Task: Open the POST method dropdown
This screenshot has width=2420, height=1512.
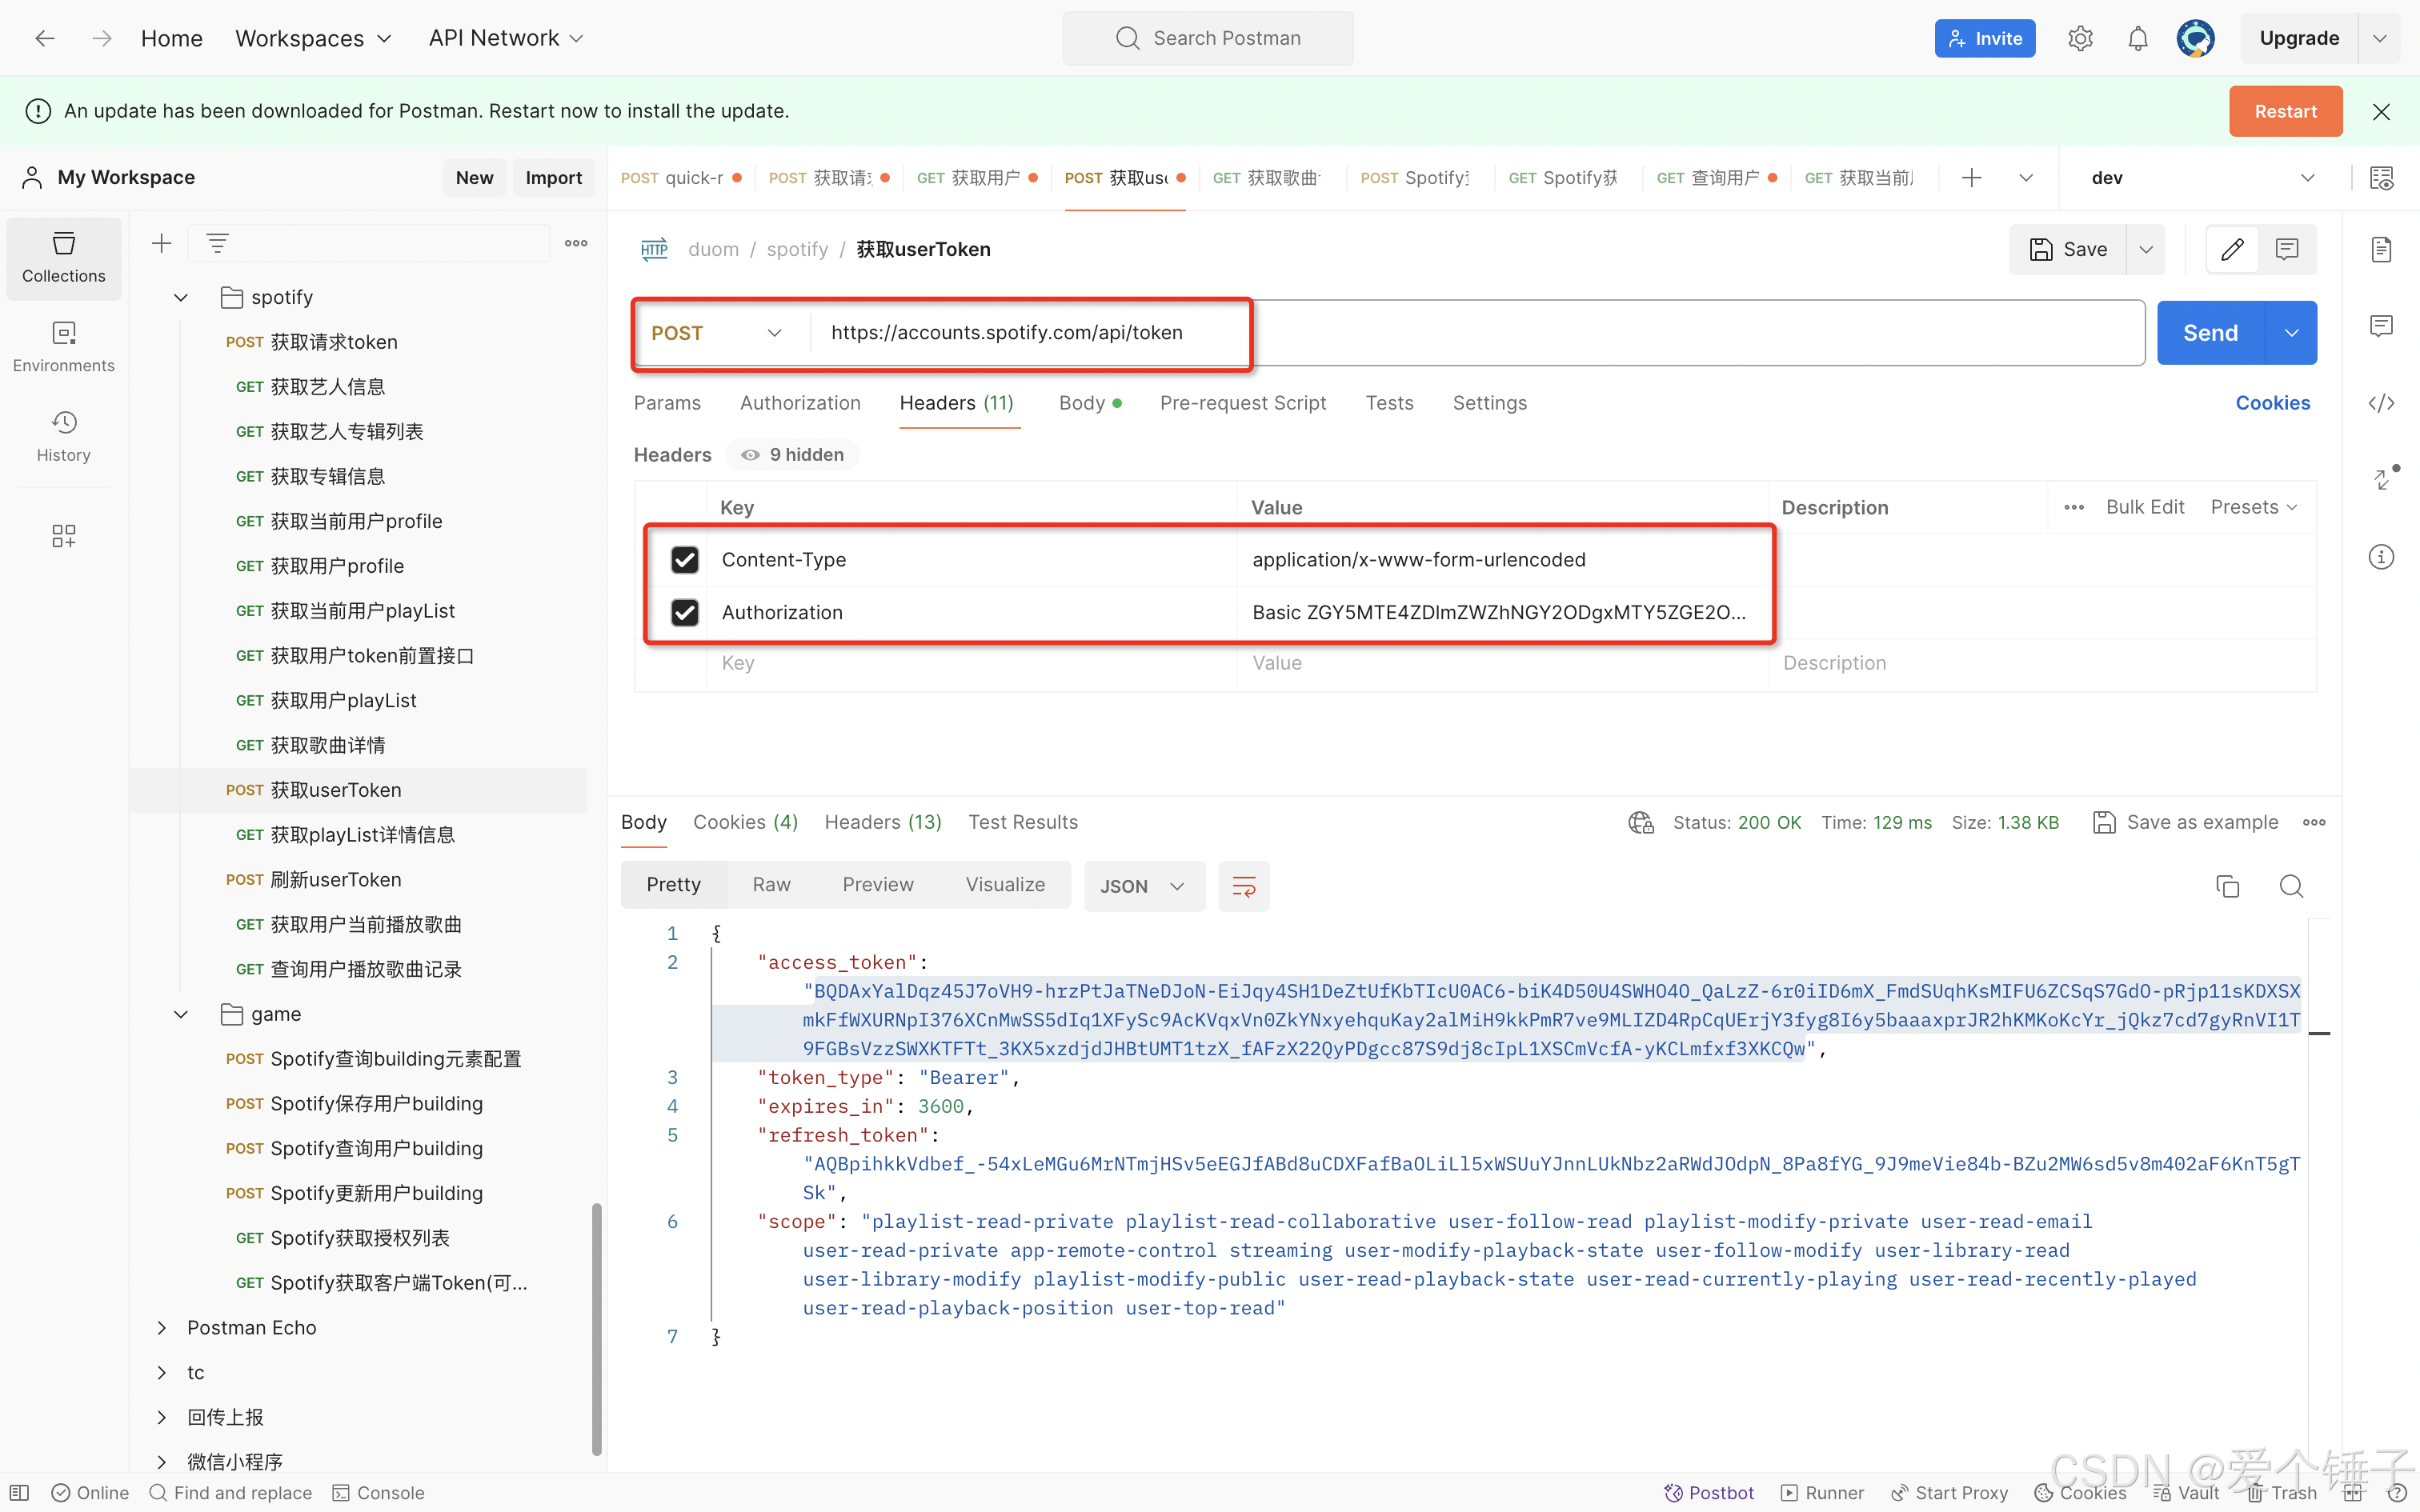Action: [x=716, y=333]
